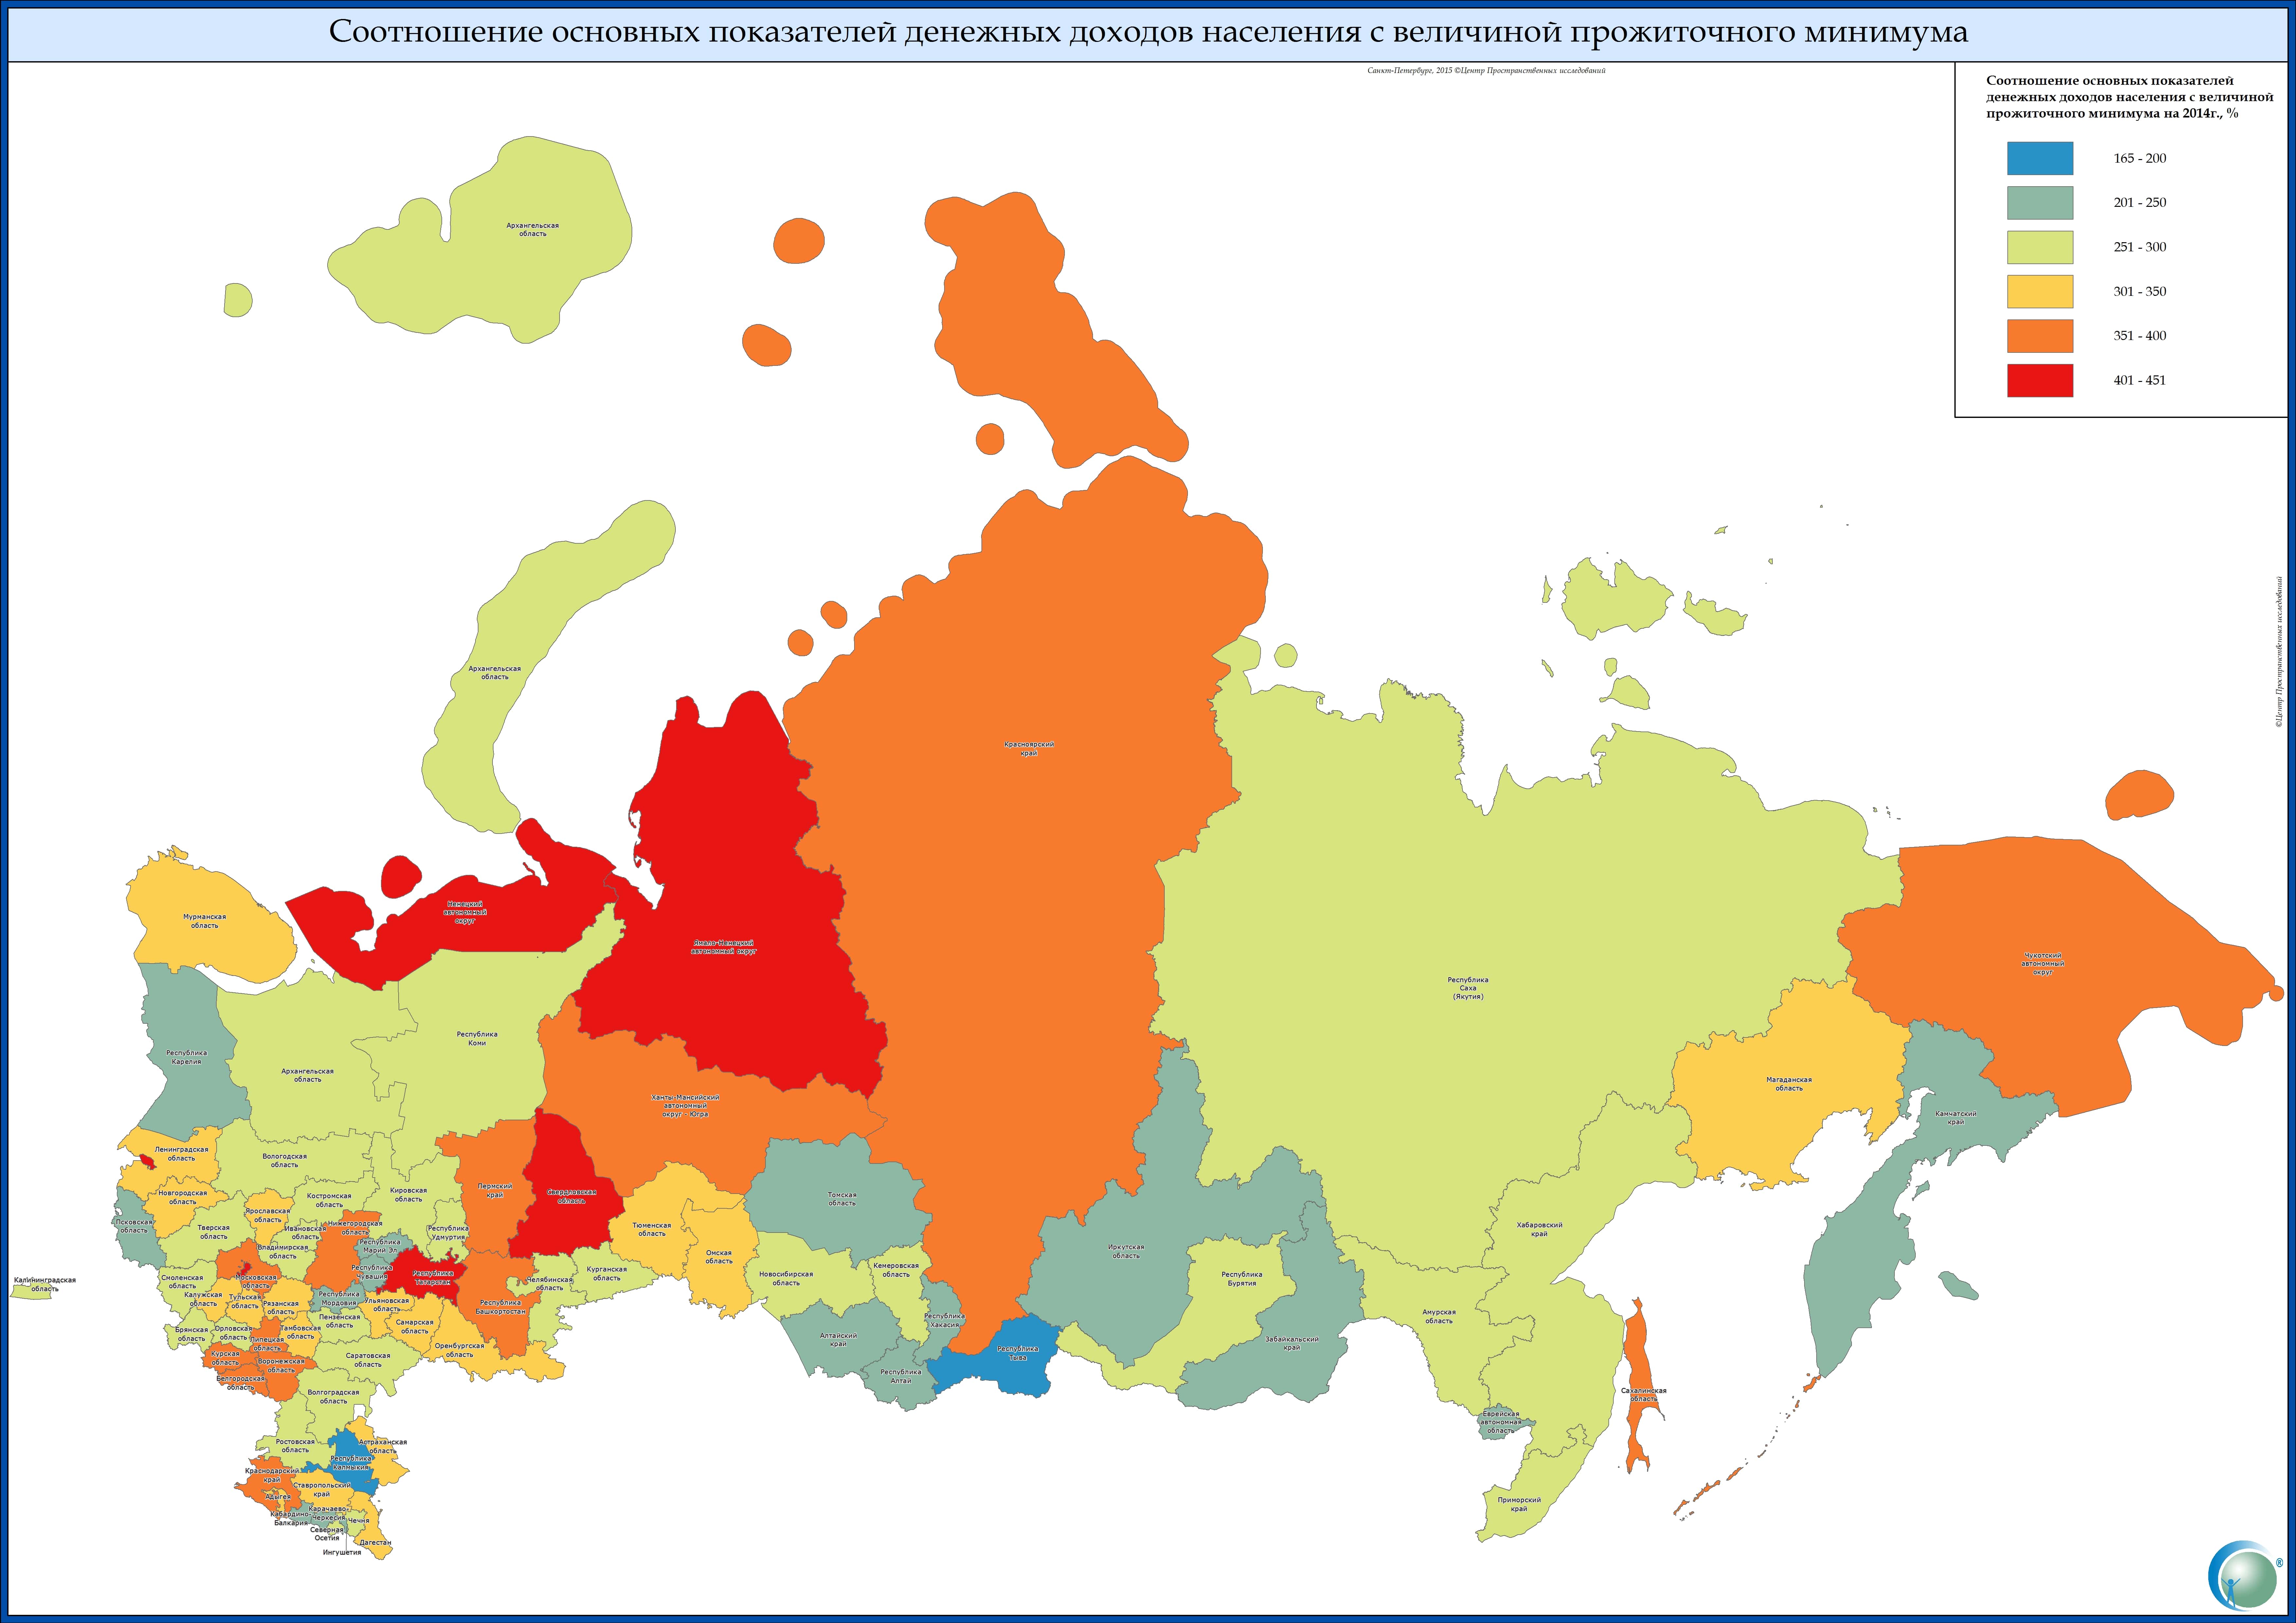
Task: Click the Санкт-Петербург, 2015 copyright line
Action: pyautogui.click(x=1486, y=71)
